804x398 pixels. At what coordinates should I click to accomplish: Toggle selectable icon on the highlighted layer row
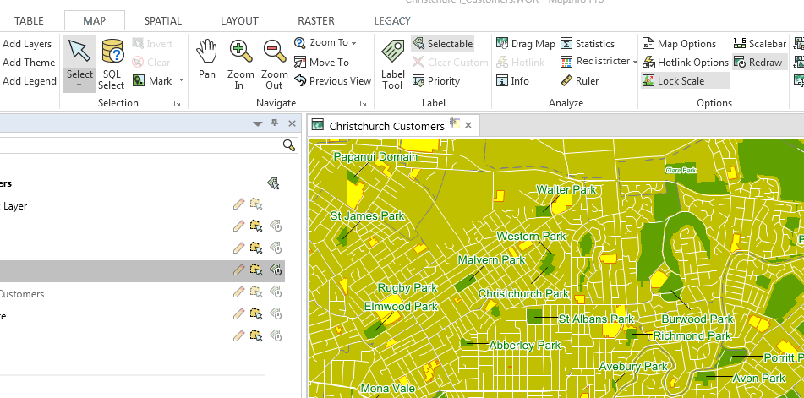pos(256,270)
